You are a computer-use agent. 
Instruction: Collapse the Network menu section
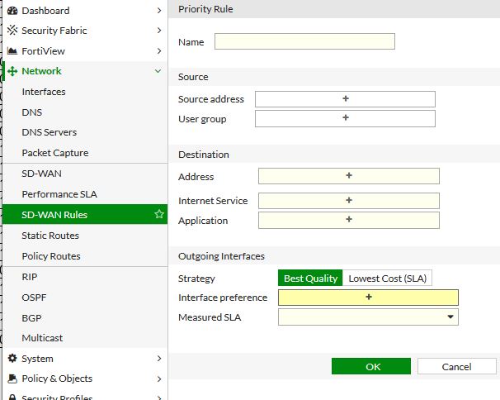pyautogui.click(x=158, y=71)
